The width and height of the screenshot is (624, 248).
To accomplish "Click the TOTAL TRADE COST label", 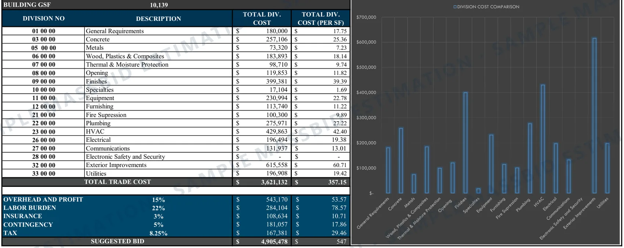I will (117, 182).
